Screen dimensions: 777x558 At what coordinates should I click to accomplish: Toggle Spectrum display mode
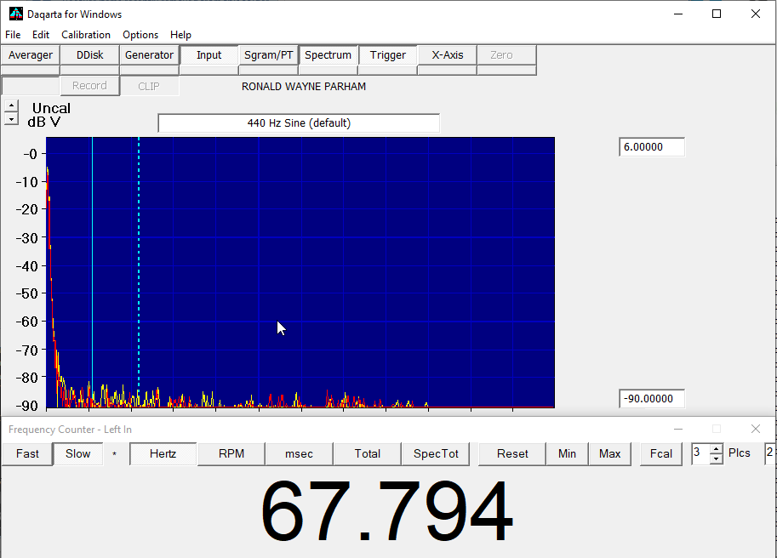[x=328, y=55]
